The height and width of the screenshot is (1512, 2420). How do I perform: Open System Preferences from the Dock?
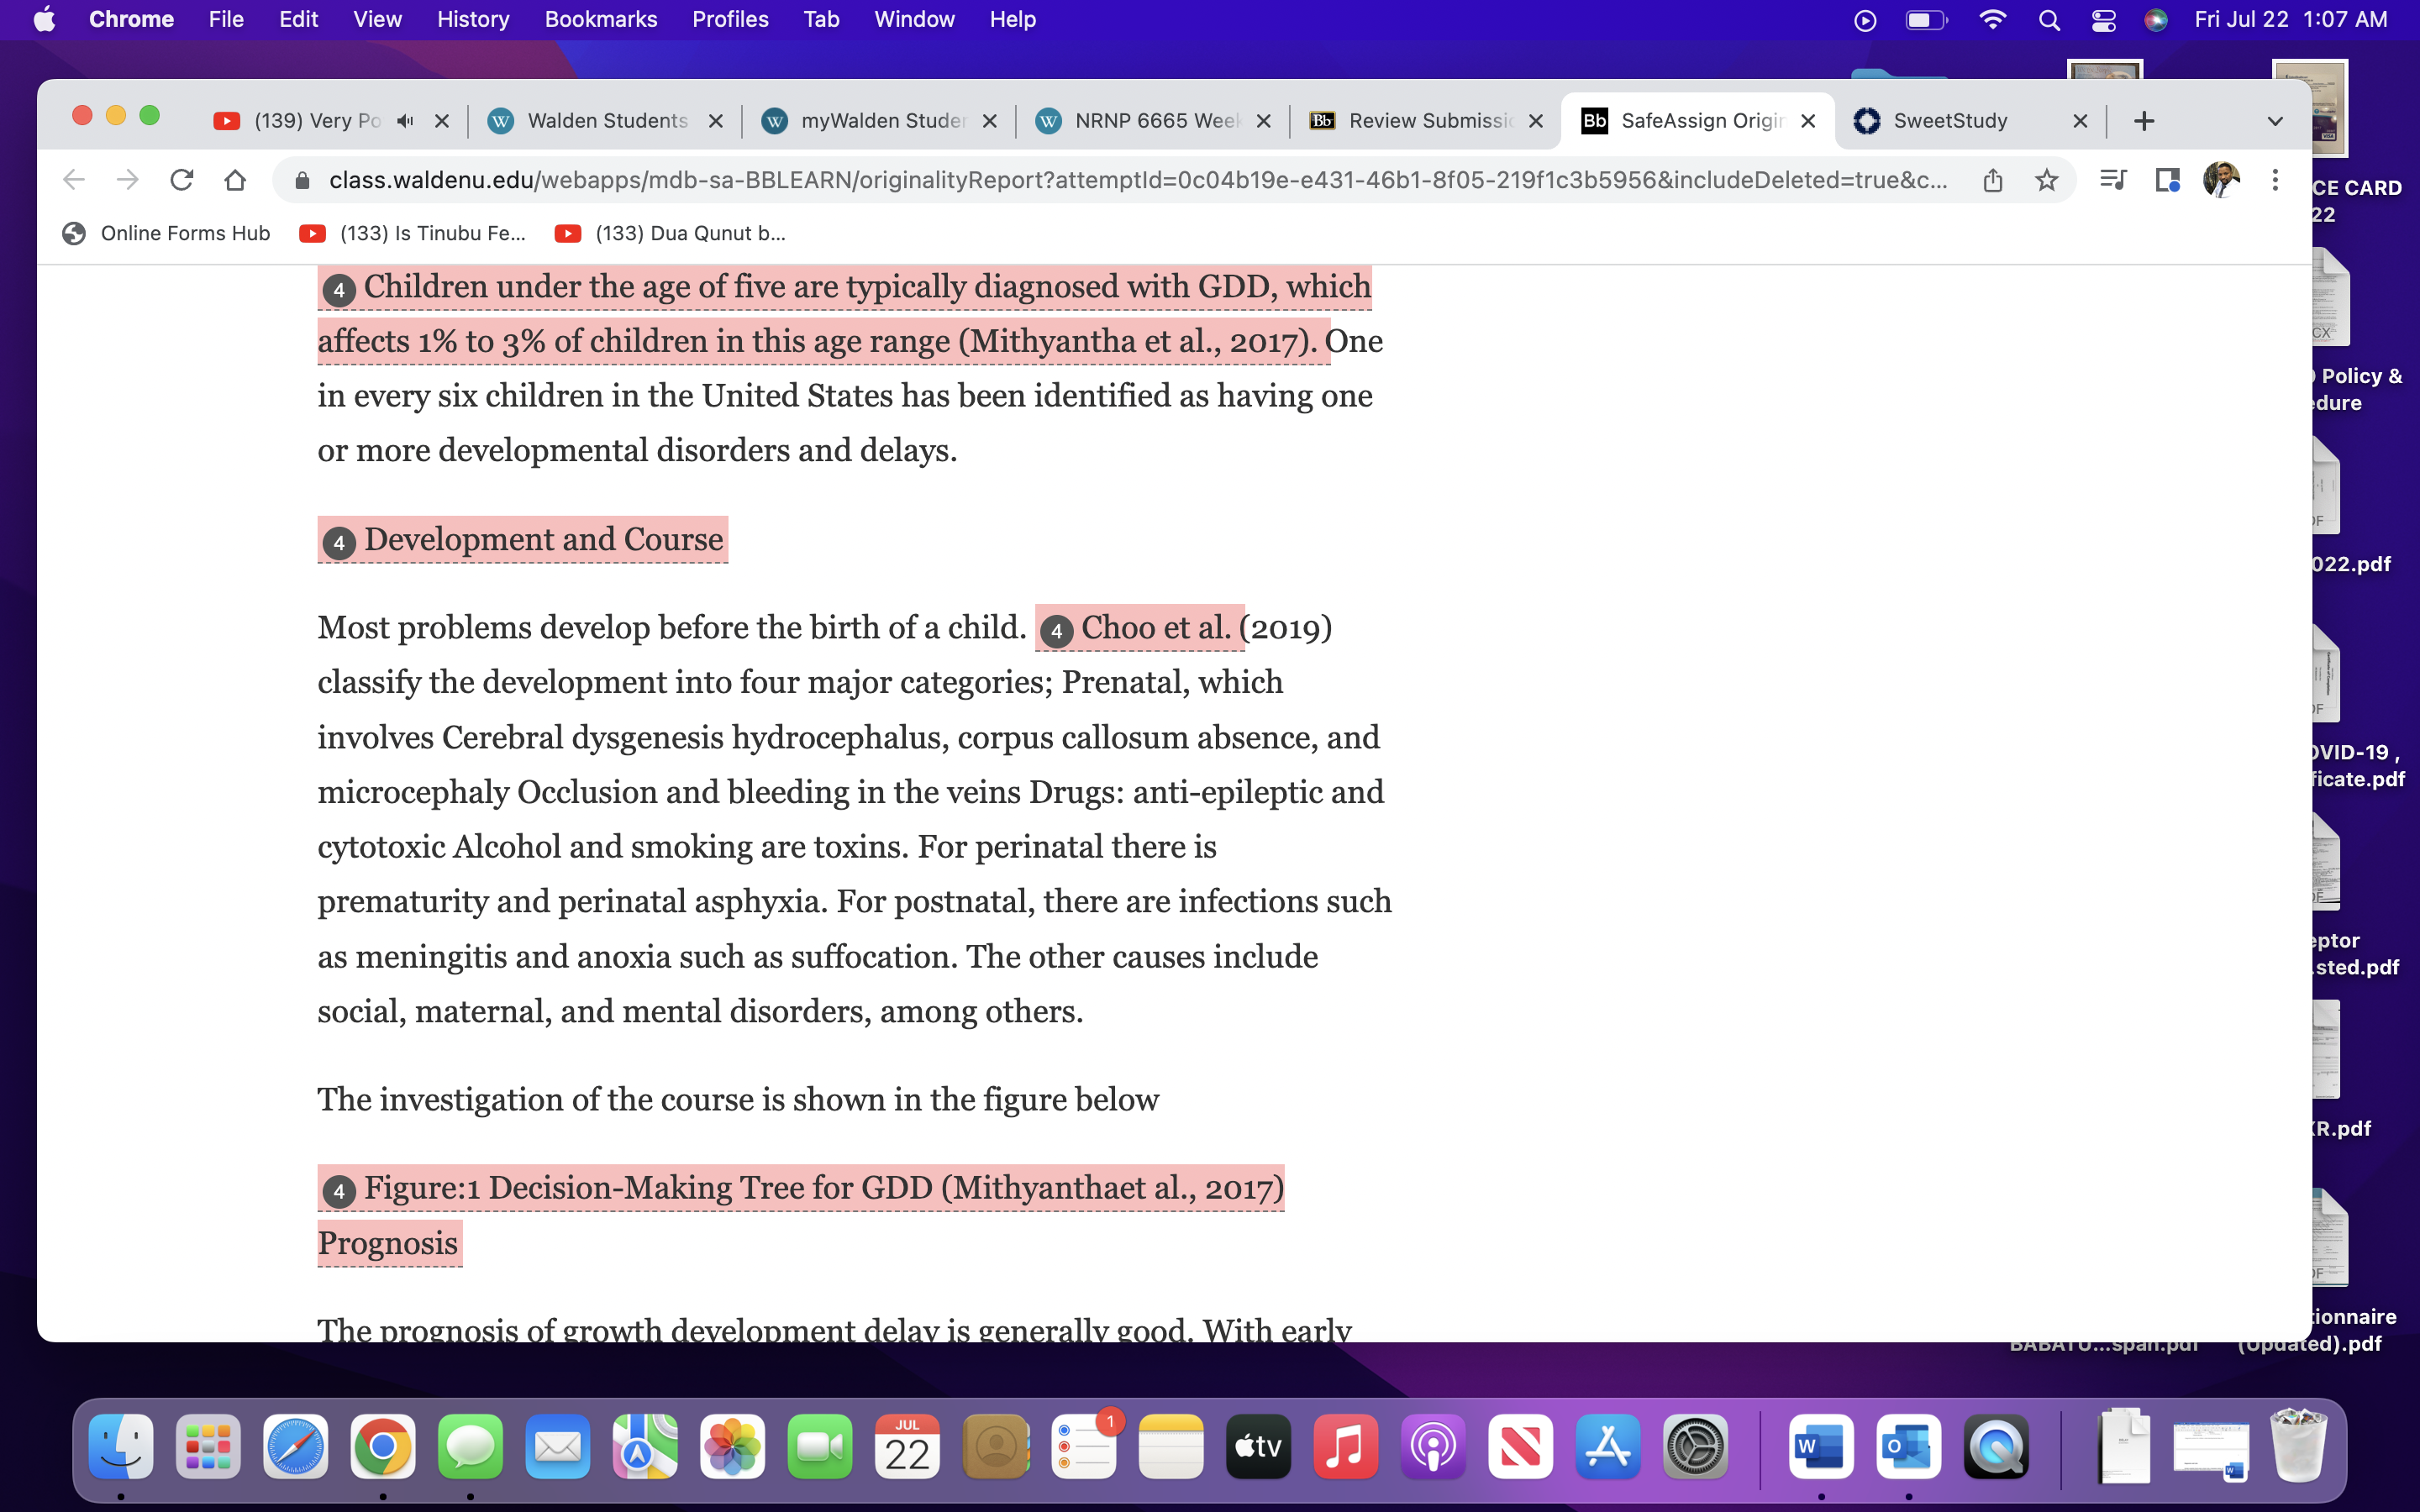[1695, 1446]
